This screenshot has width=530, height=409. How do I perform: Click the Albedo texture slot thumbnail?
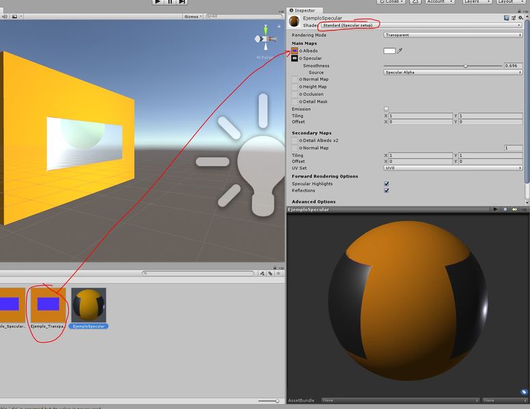pos(295,51)
